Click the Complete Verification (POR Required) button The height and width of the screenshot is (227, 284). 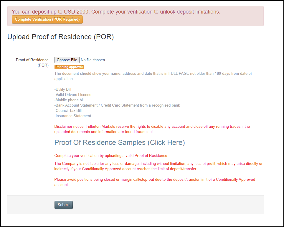[x=47, y=19]
